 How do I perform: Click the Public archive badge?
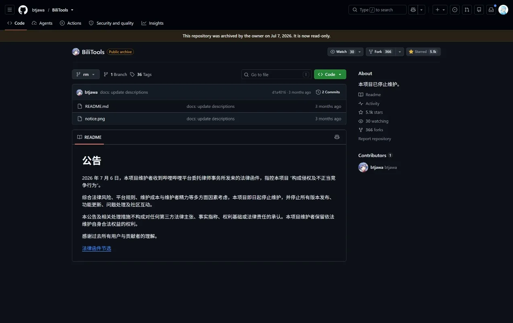pos(120,52)
